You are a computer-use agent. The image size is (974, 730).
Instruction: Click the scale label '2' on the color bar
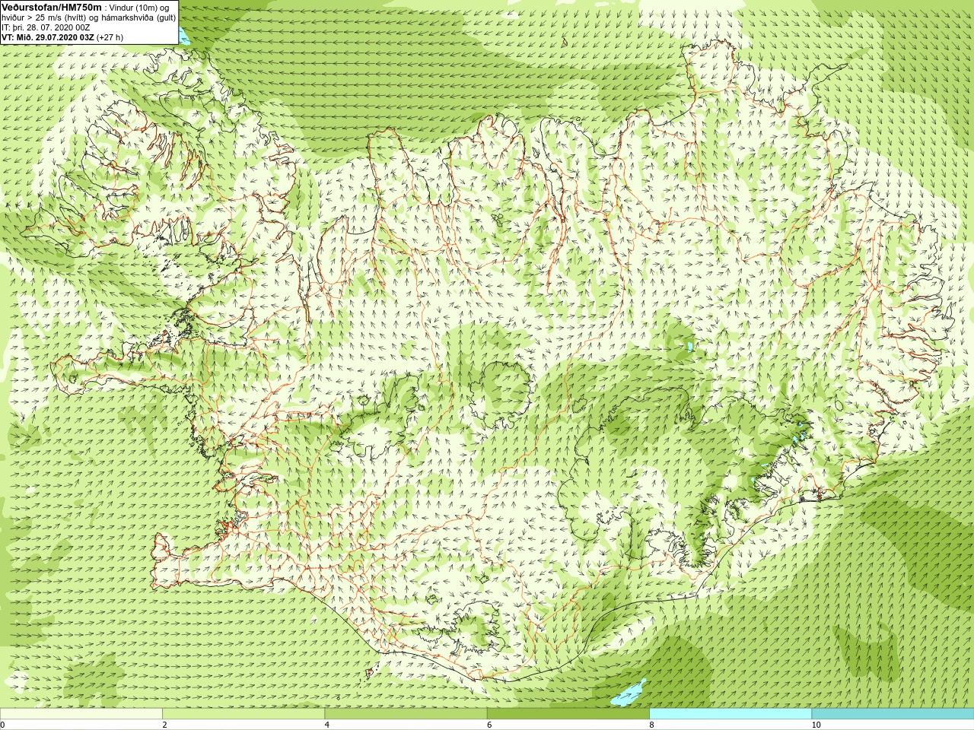(x=164, y=725)
